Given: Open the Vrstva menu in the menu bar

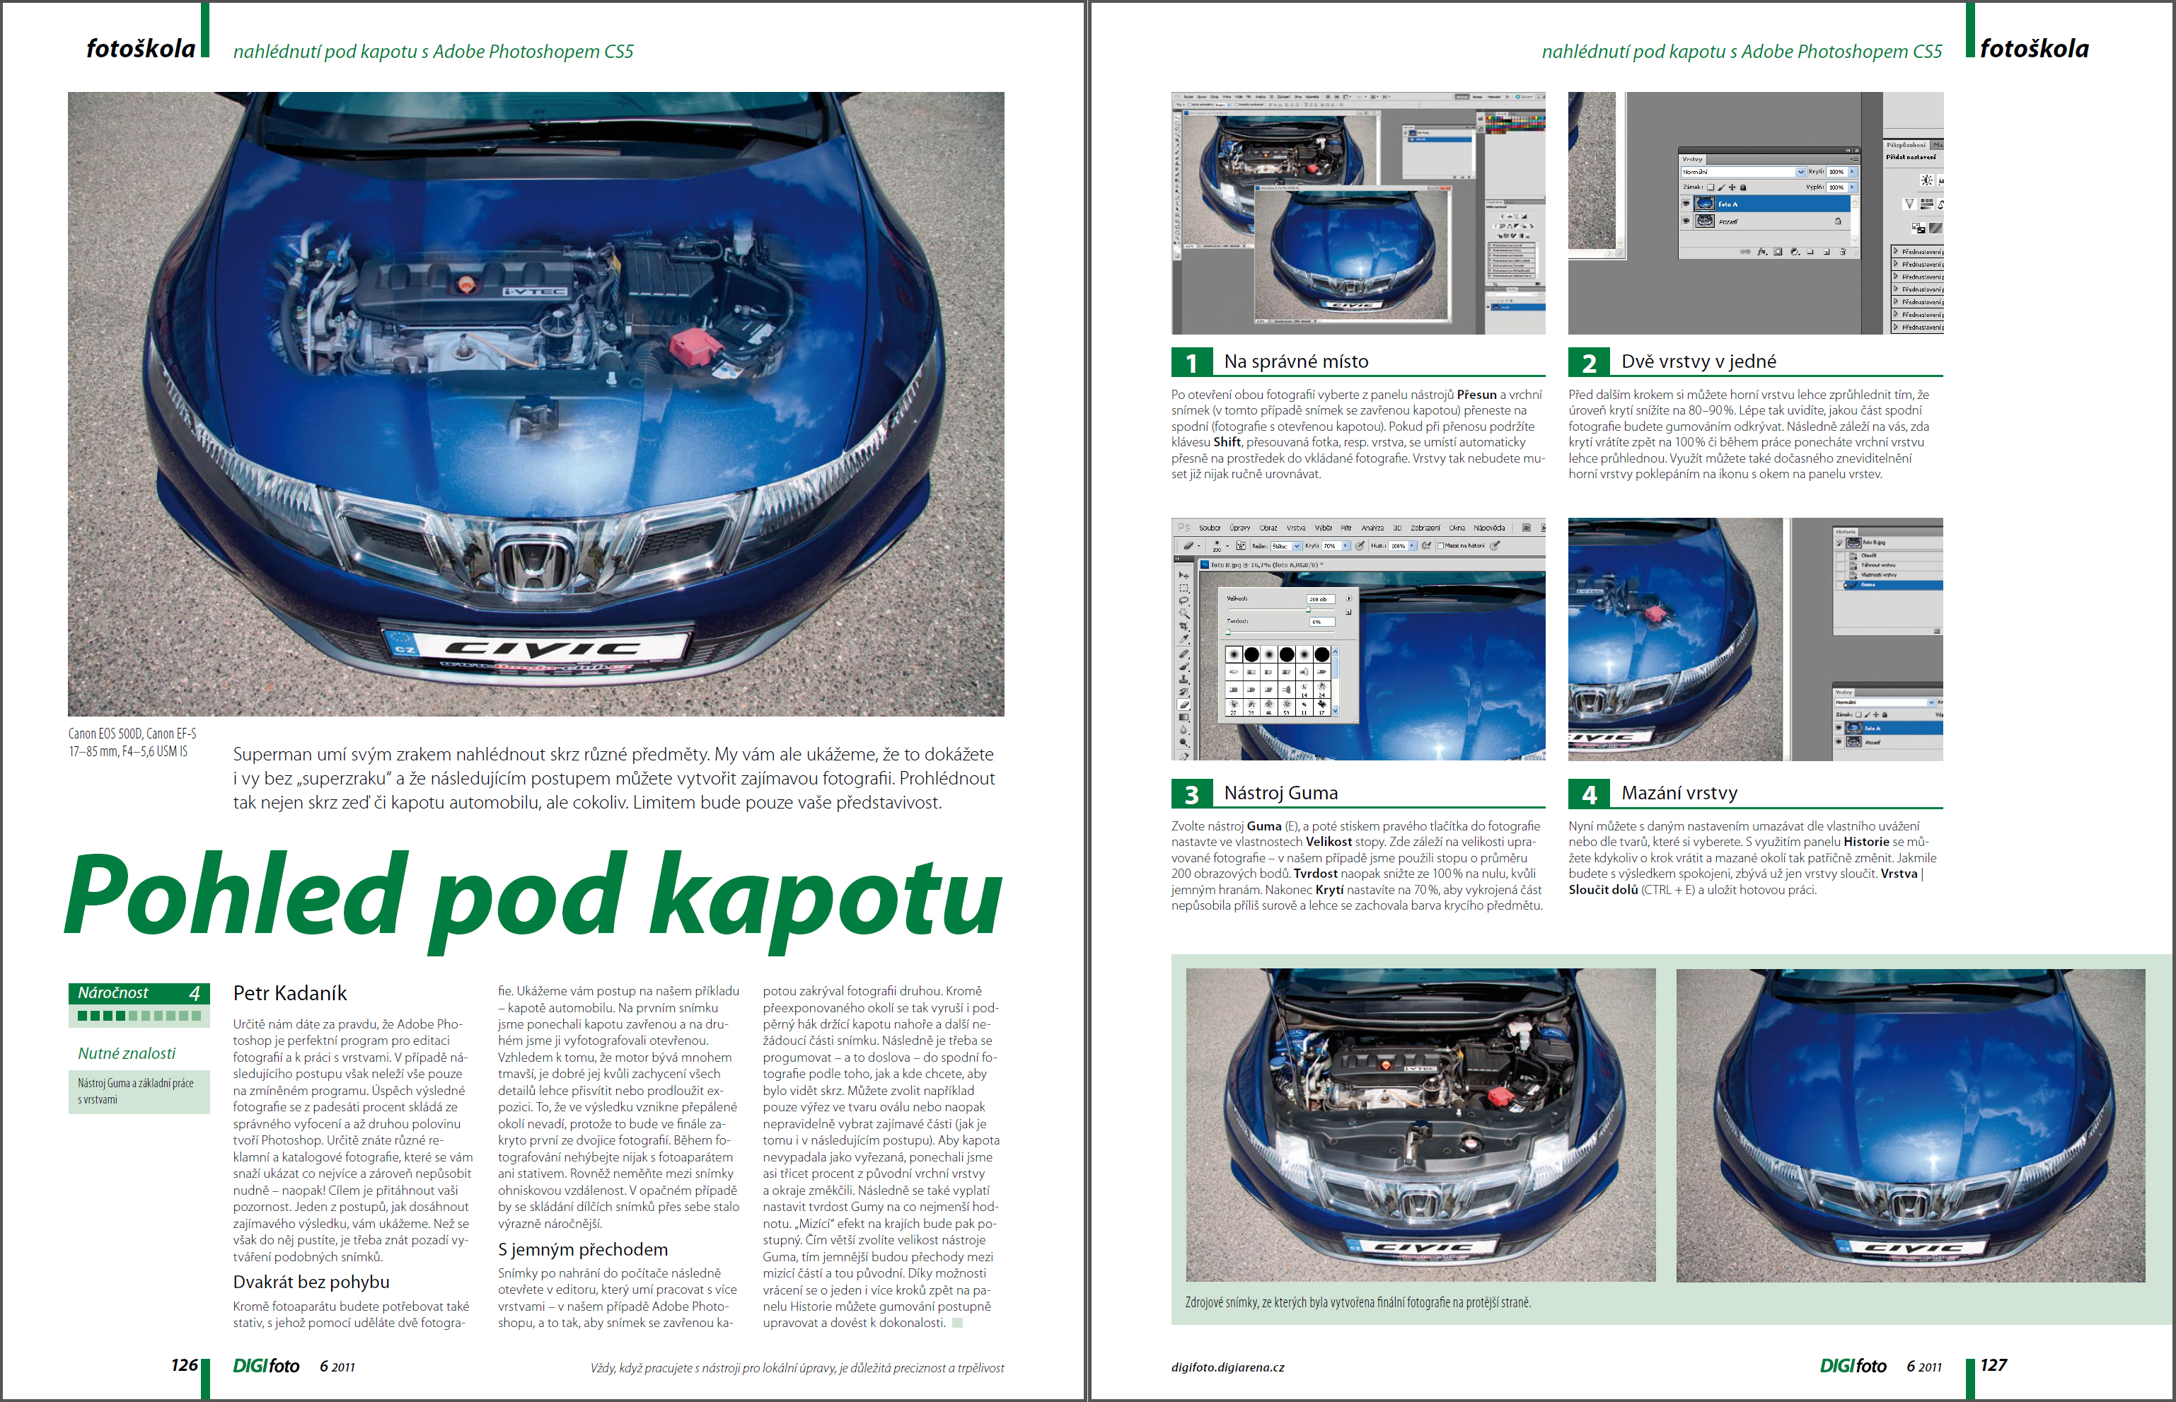Looking at the screenshot, I should tap(1297, 528).
